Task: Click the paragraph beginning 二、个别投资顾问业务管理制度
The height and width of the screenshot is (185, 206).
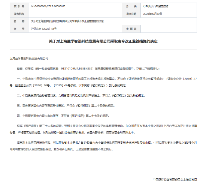Action: 81,95
